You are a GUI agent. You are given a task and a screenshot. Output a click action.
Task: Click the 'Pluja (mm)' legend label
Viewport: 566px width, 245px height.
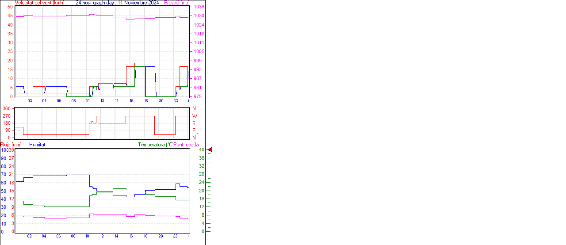pyautogui.click(x=11, y=145)
